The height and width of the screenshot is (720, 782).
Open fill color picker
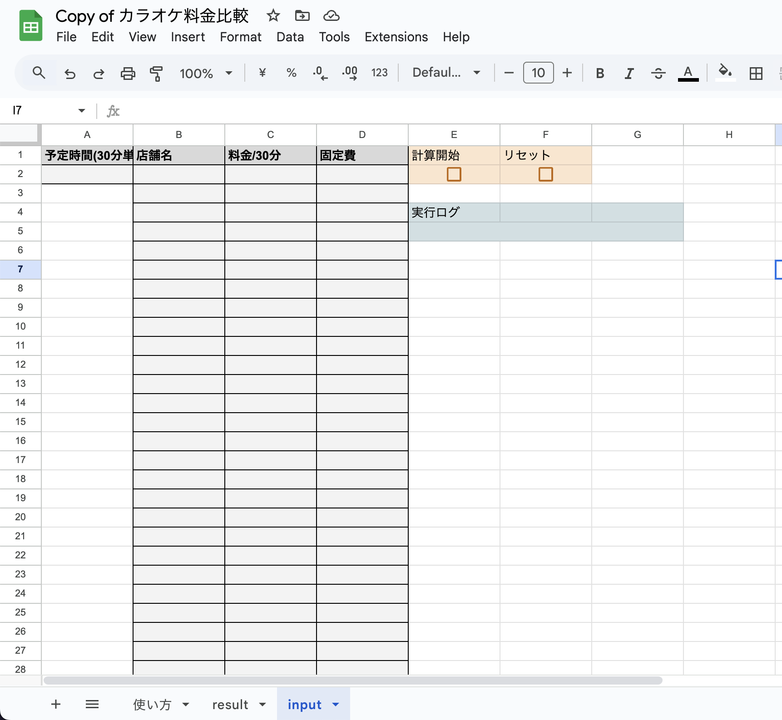[x=725, y=73]
